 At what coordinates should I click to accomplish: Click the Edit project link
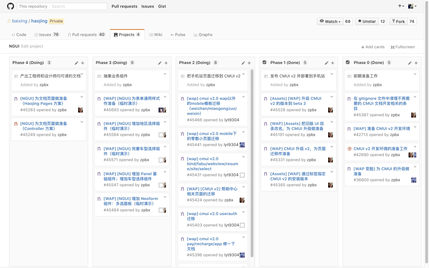32,46
